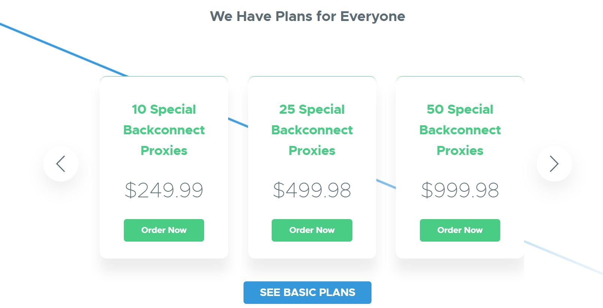Select the $499.98 price text
The height and width of the screenshot is (308, 603).
312,190
